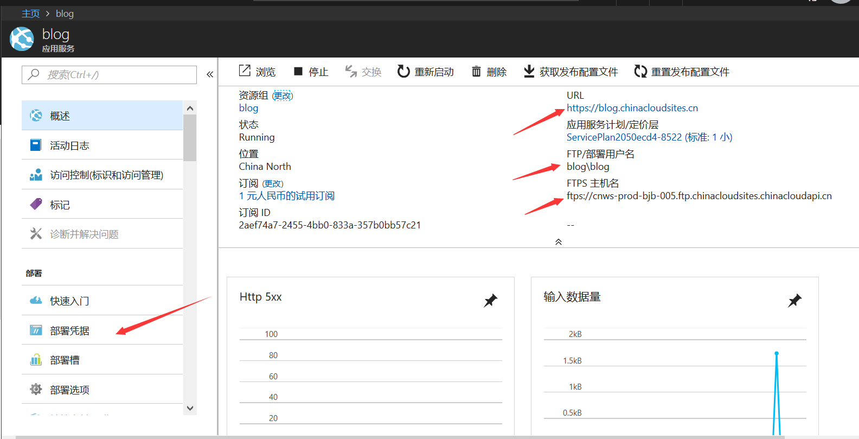Viewport: 859px width, 439px height.
Task: Click 主页 breadcrumb link
Action: click(30, 14)
